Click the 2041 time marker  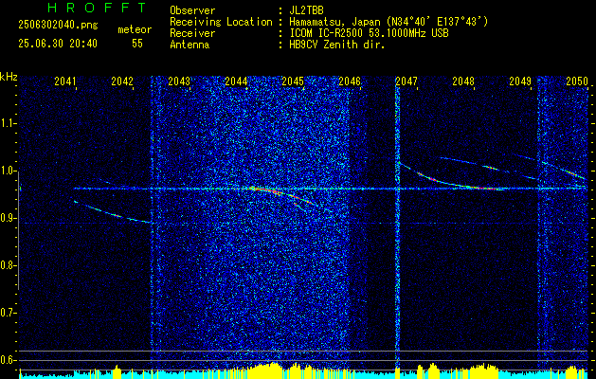[x=65, y=81]
